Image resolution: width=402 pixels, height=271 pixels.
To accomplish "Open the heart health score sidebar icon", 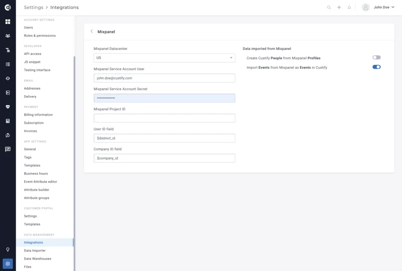I will coord(8,107).
